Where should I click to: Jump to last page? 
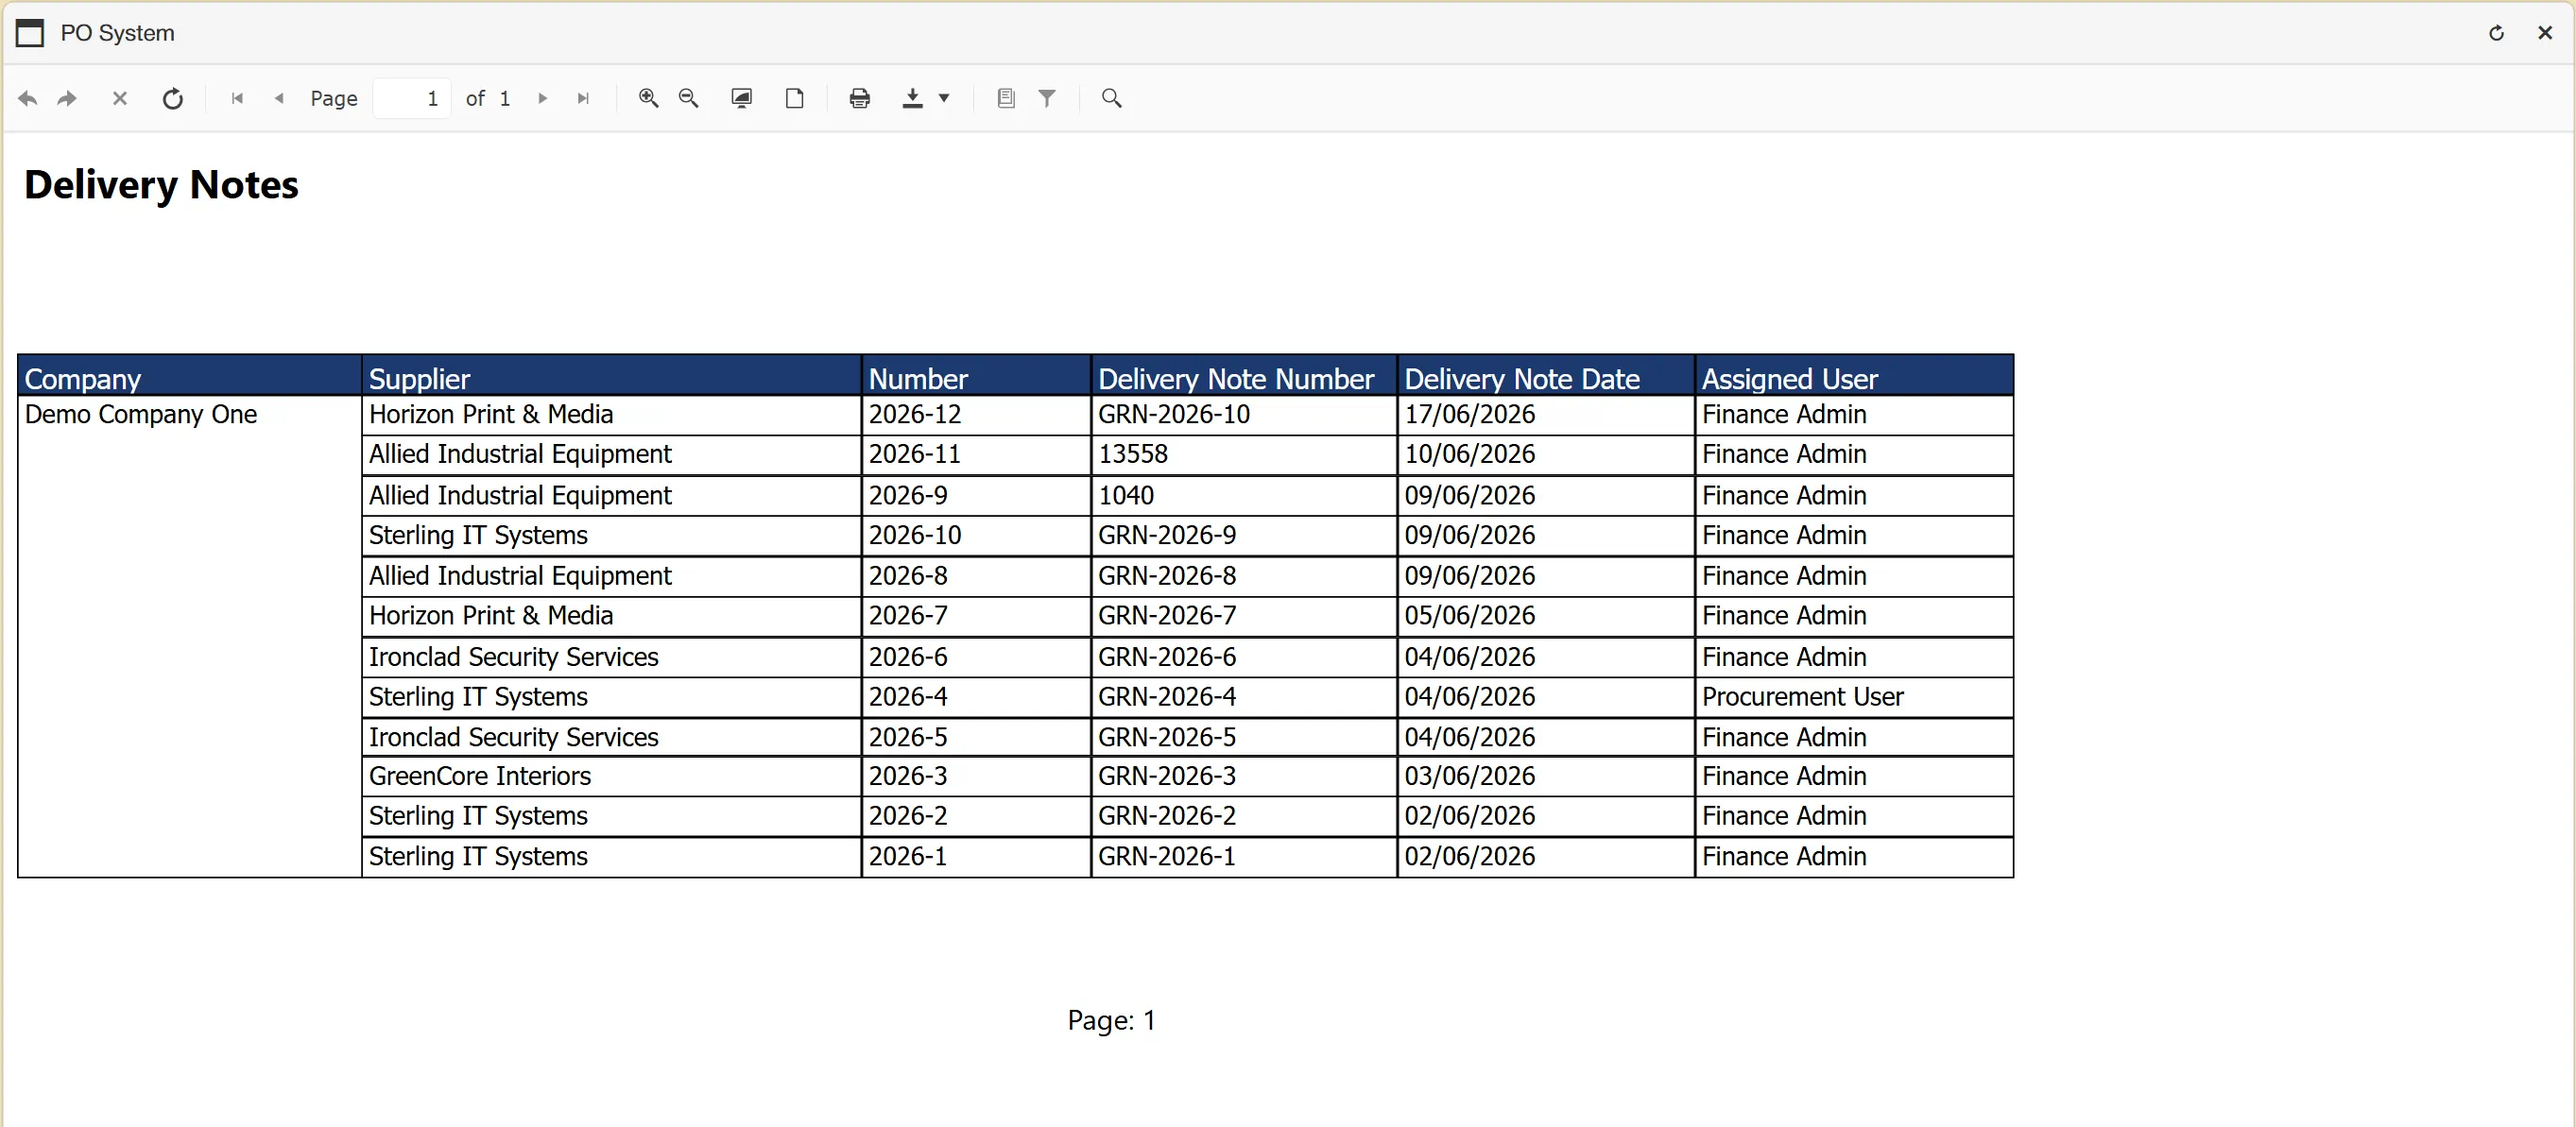(583, 98)
